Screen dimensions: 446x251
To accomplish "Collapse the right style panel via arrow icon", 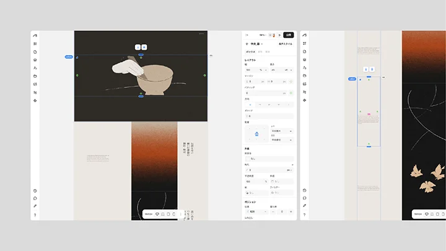I will 247,35.
